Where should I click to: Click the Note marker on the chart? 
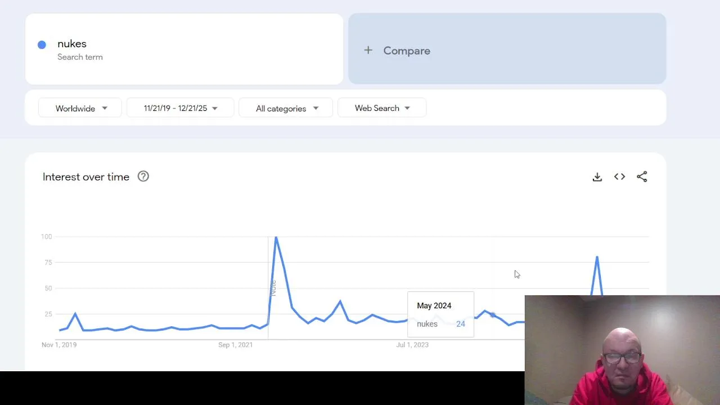point(273,287)
